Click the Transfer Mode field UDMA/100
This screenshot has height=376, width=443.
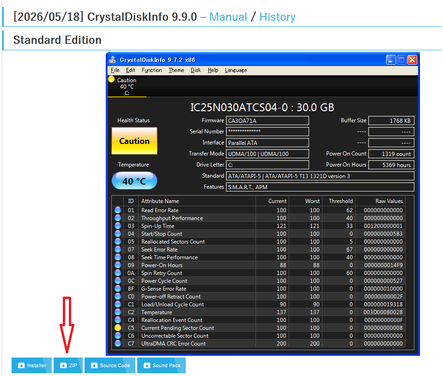click(x=267, y=154)
